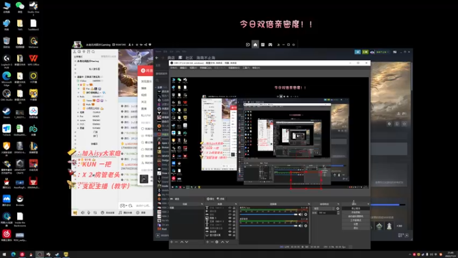Click the favorite star icon in Steam
The image size is (458, 258).
coord(405,124)
